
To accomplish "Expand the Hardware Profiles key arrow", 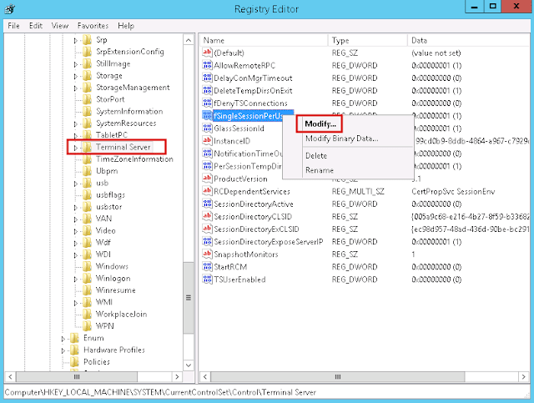I will [63, 350].
